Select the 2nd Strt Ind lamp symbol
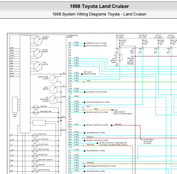This screenshot has height=174, width=177. [x=35, y=151]
